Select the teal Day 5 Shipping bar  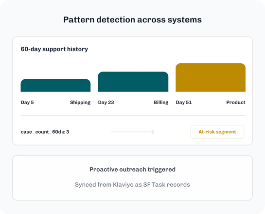point(55,86)
